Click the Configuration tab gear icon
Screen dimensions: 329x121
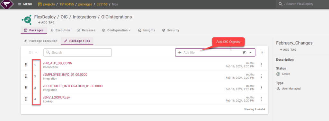coord(104,30)
